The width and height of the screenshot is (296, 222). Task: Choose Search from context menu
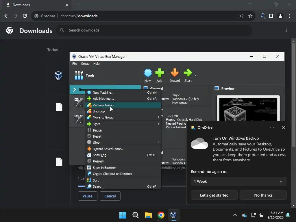tap(123, 186)
